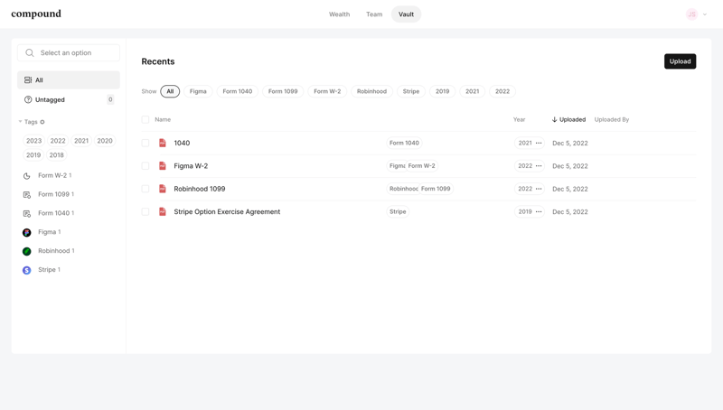Click the JS user avatar
The image size is (723, 410).
[x=691, y=14]
